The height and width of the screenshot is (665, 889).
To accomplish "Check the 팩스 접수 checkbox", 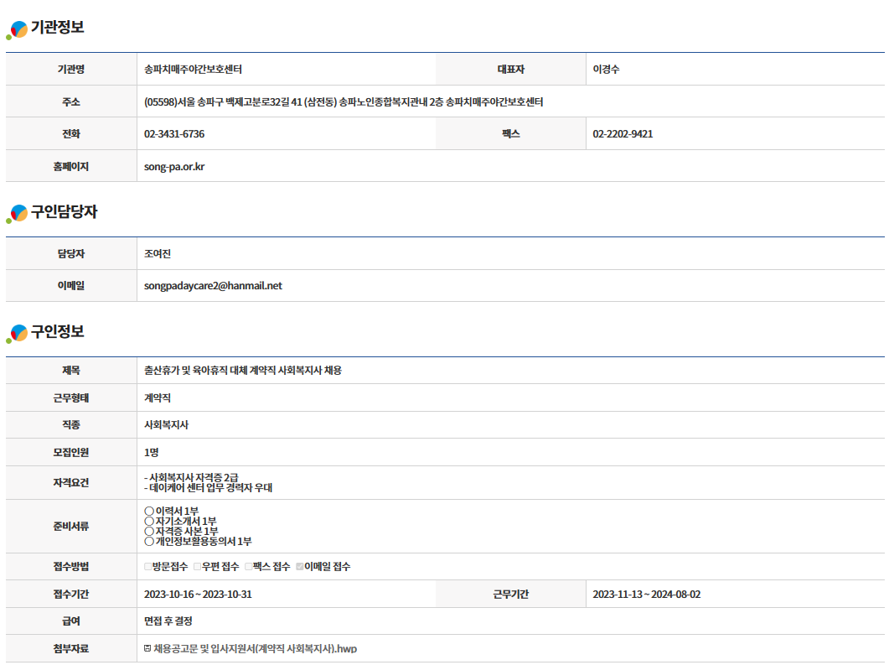I will [249, 567].
